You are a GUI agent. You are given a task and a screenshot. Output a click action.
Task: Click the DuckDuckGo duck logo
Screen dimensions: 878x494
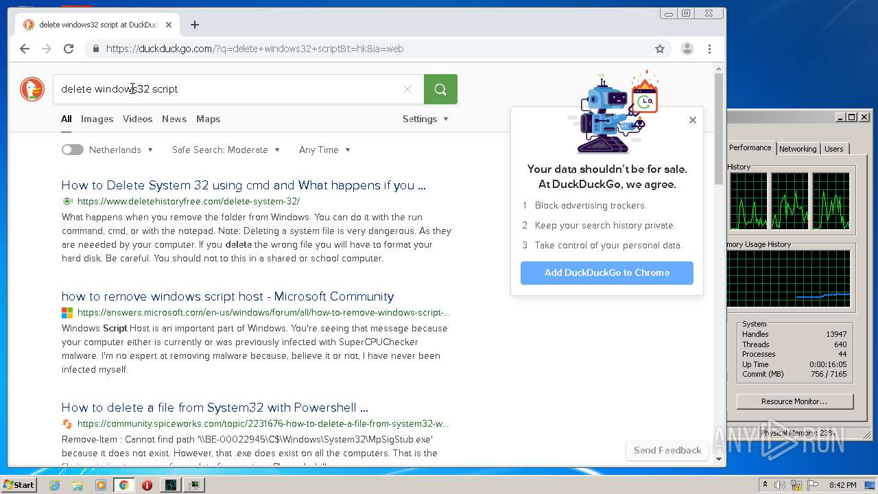coord(32,89)
